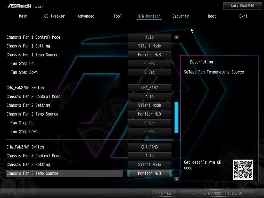Select Chassis Fan 1 Fan Step Up value
The height and width of the screenshot is (198, 264).
(x=149, y=64)
